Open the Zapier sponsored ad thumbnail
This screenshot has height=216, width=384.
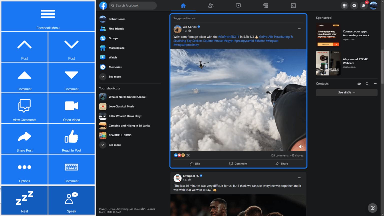[x=328, y=35]
